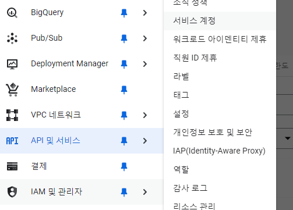Screen dimensions: 293x210
Task: Click the BigQuery magnifier icon
Action: (x=12, y=13)
